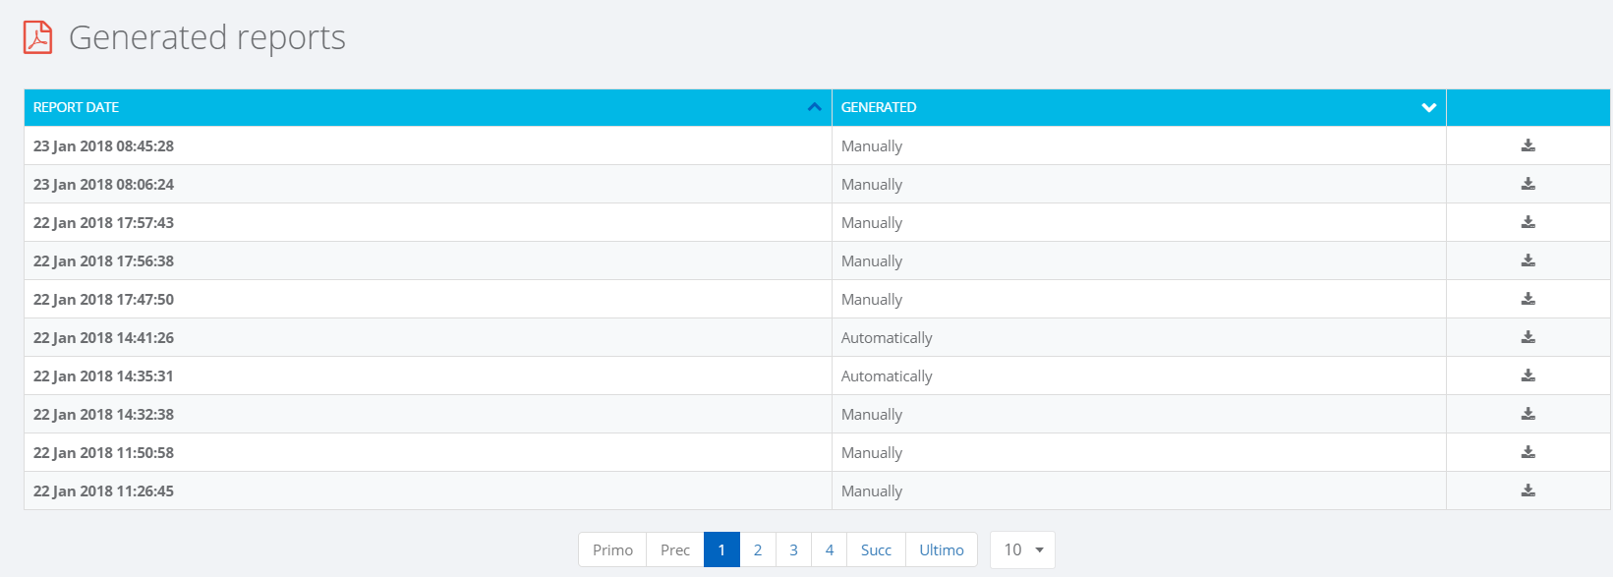
Task: Jump to last page with Ultimo
Action: click(x=942, y=549)
